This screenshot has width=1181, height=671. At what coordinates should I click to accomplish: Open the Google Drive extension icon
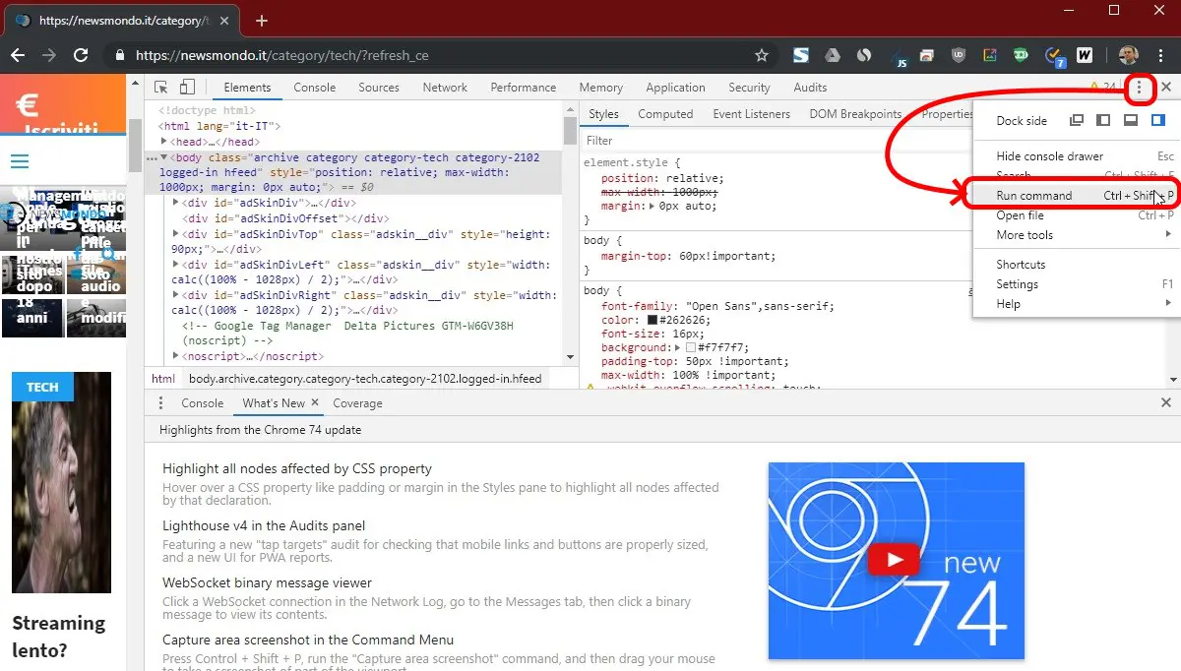pos(832,56)
